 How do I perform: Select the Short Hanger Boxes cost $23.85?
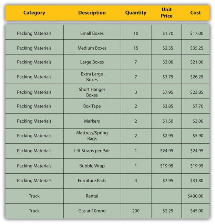click(197, 92)
